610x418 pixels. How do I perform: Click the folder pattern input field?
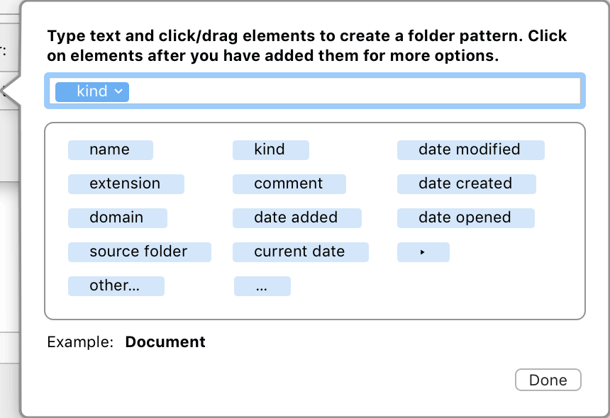(315, 91)
